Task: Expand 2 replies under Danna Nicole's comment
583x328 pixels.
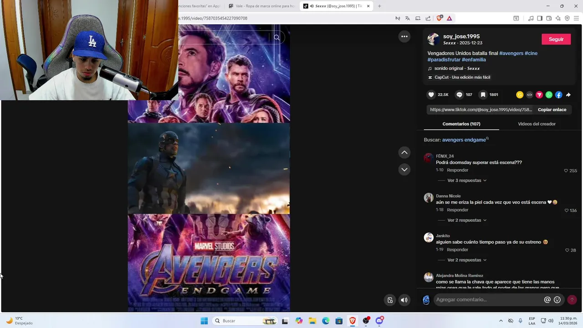Action: (x=467, y=220)
